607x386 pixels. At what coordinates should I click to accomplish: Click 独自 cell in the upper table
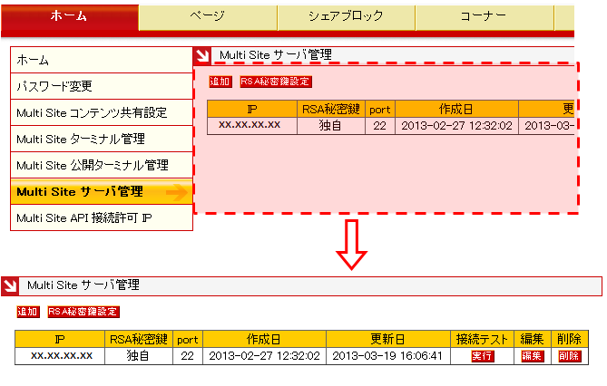pos(331,126)
